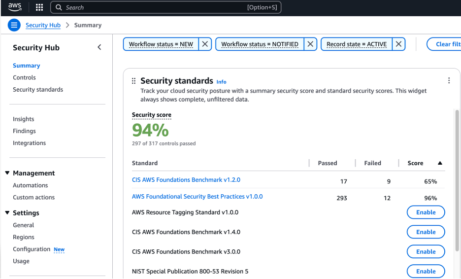Screen dimensions: 461x279
Task: Open Integrations page
Action: pyautogui.click(x=30, y=143)
